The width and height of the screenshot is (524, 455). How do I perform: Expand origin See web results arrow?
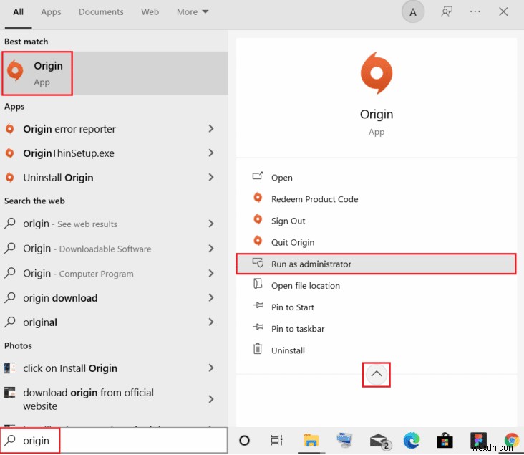(211, 224)
